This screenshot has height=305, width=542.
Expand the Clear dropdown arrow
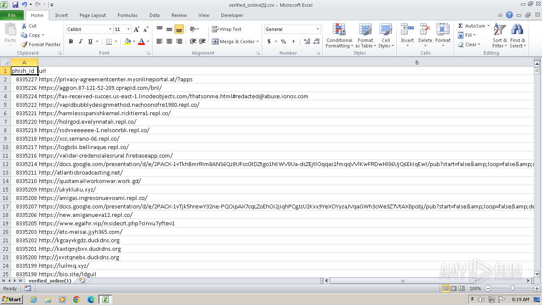click(x=479, y=44)
